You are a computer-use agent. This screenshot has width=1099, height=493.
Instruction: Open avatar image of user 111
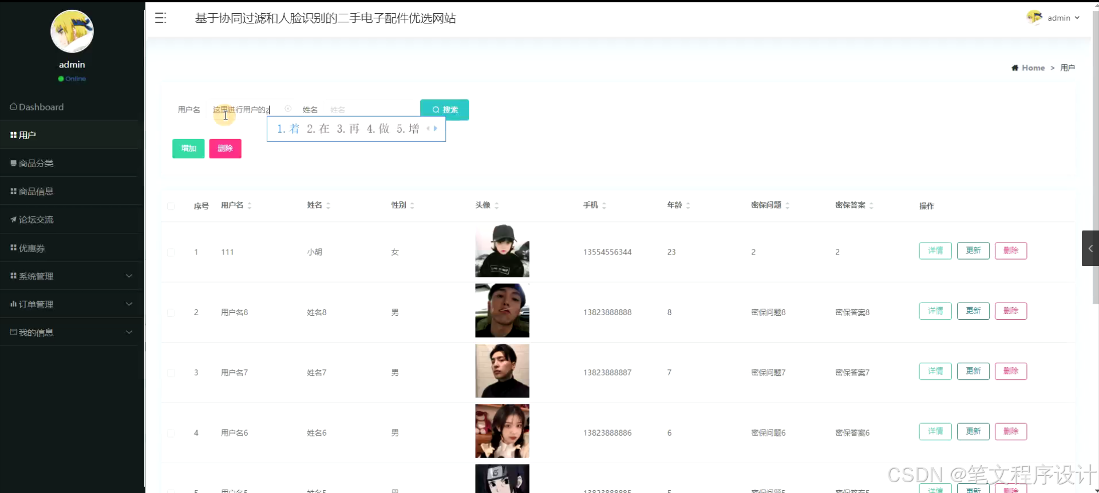coord(502,251)
